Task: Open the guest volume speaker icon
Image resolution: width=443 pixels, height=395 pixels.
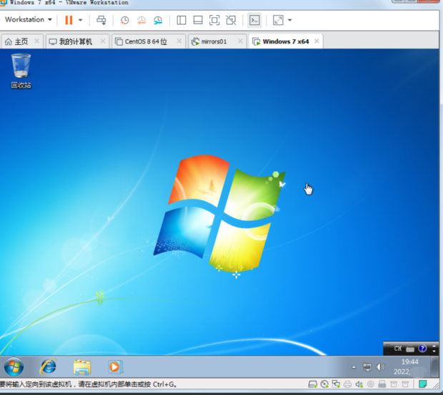Action: click(380, 367)
